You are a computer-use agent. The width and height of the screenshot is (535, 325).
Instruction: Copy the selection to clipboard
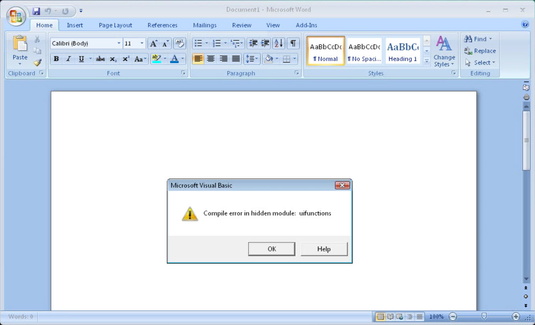(x=37, y=51)
